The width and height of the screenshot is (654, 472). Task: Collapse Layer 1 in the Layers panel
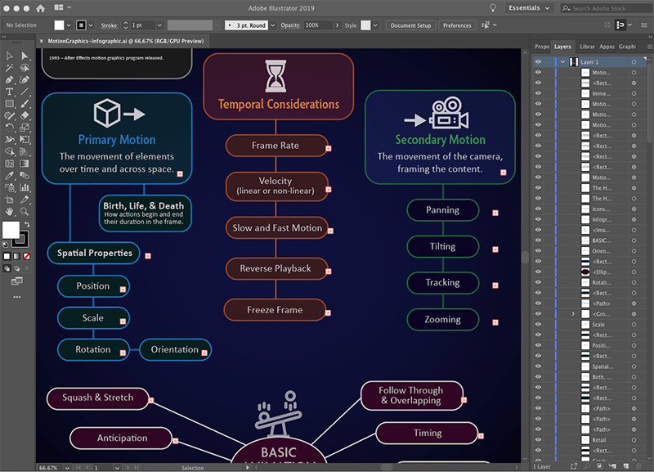[x=562, y=62]
